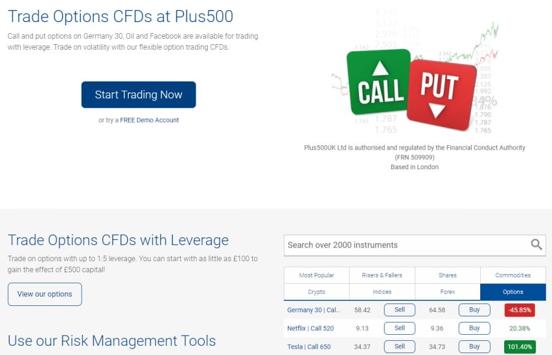This screenshot has height=355, width=552.
Task: Select the Indices tab
Action: pyautogui.click(x=382, y=292)
